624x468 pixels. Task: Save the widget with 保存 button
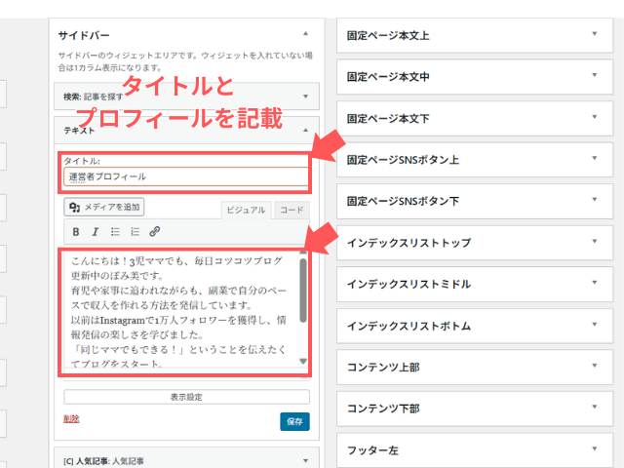(293, 421)
